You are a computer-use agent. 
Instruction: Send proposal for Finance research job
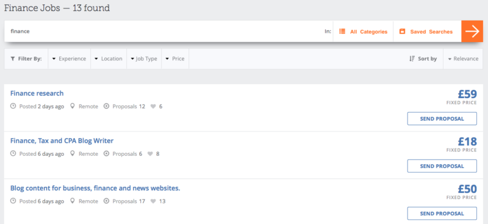coord(442,119)
